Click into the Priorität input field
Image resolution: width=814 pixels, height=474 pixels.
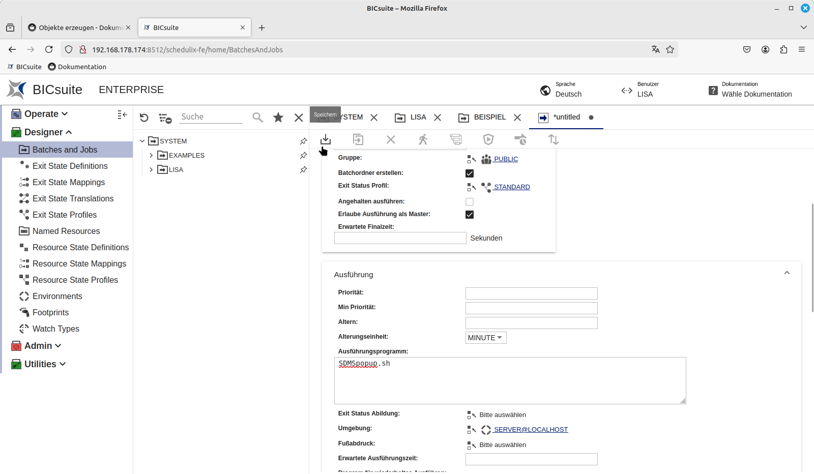coord(531,293)
